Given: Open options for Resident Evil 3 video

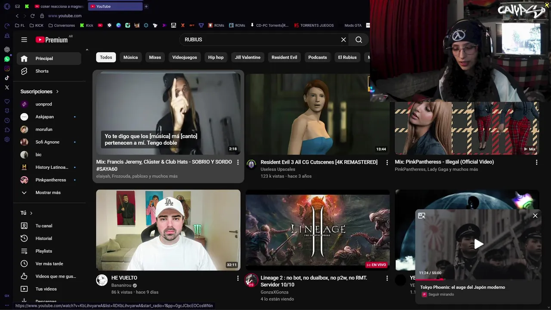Looking at the screenshot, I should click(387, 162).
